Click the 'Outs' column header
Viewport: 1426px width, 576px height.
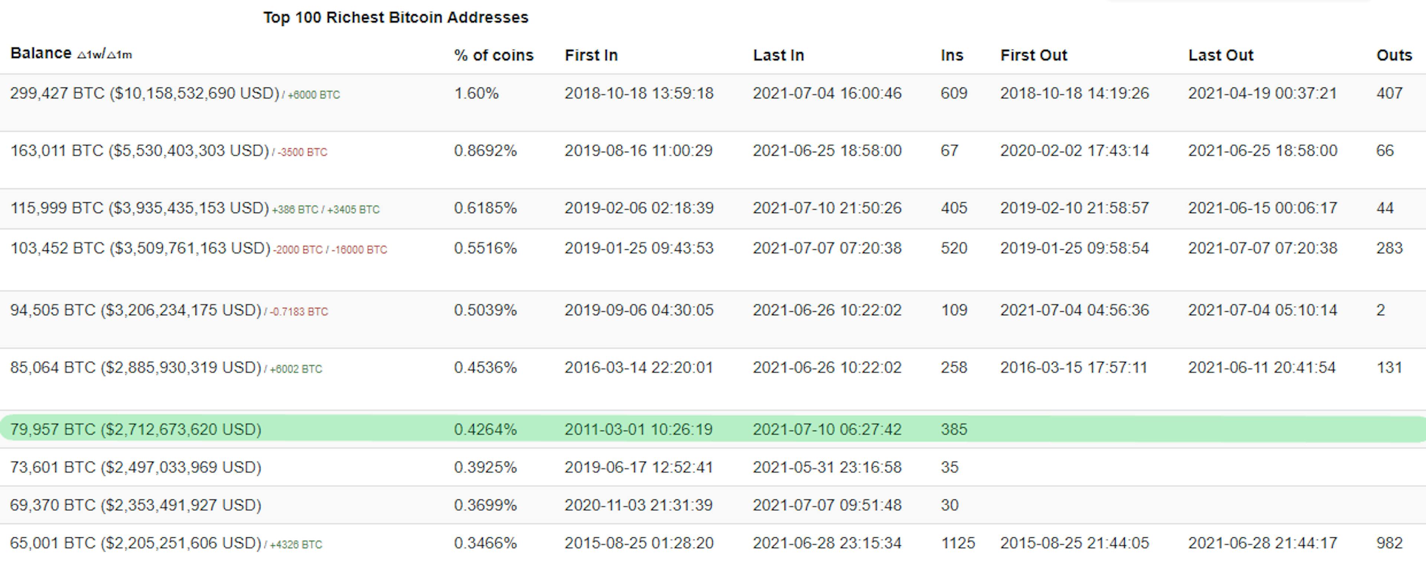tap(1394, 55)
